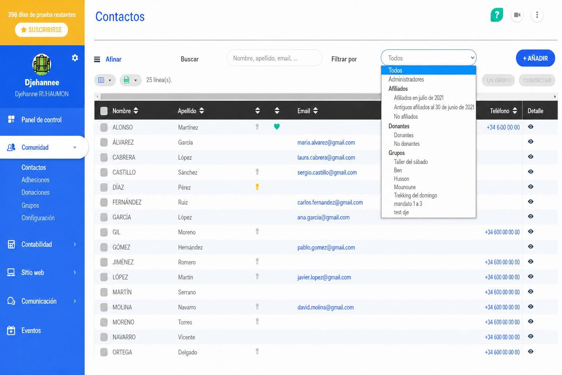Click the SUSCRIBIRSE button
Screen dimensions: 562x375
pyautogui.click(x=41, y=30)
